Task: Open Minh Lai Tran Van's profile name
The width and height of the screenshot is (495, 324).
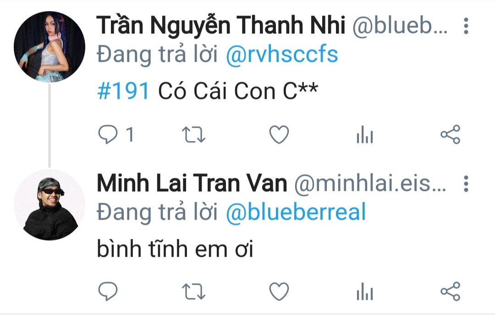Action: pos(192,183)
